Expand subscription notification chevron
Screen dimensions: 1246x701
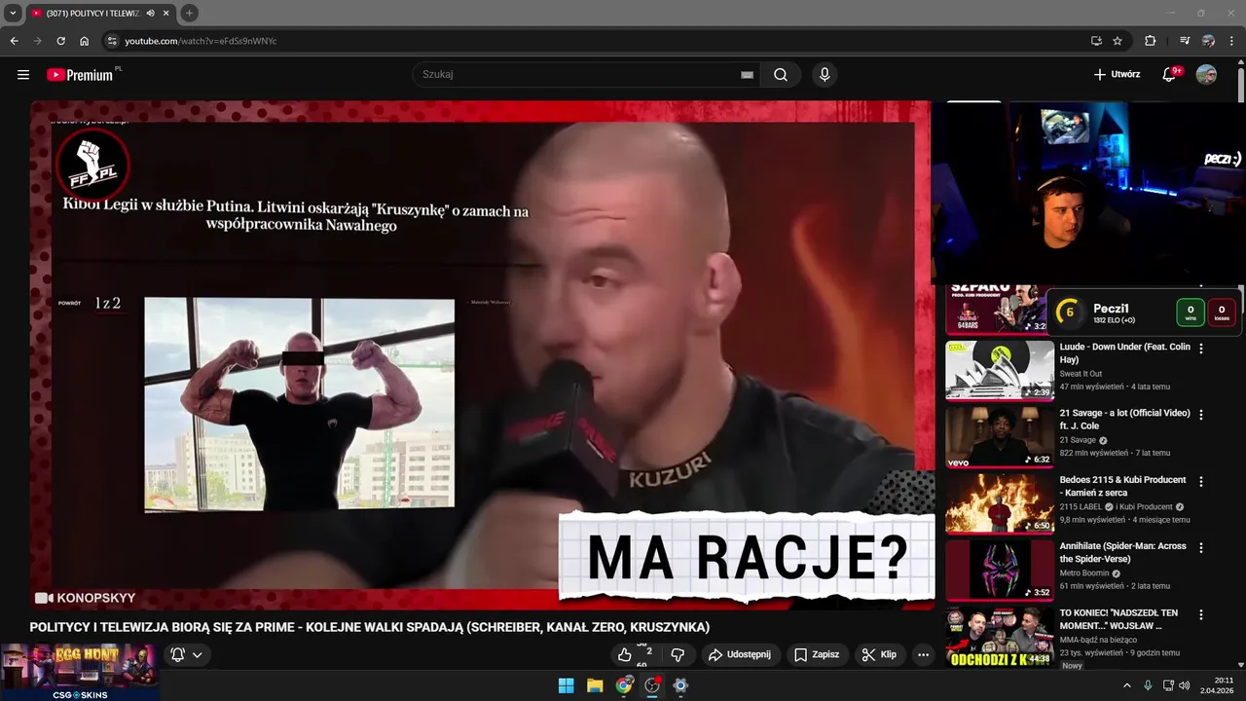click(x=197, y=655)
